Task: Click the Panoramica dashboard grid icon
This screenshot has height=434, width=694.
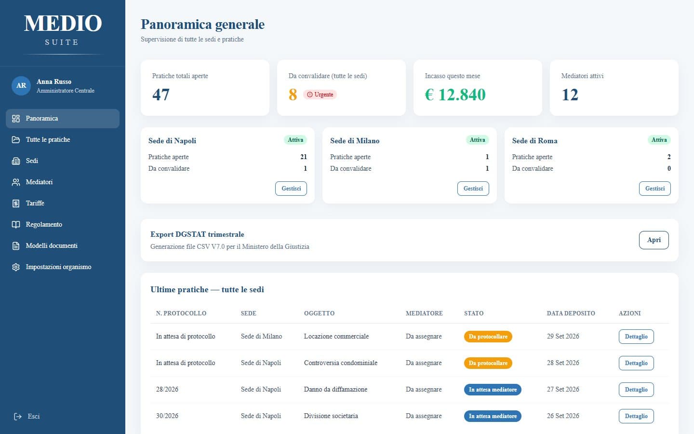Action: point(16,119)
